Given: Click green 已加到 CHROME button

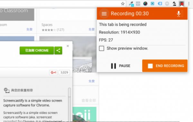Looking at the screenshot, I should click(x=37, y=51).
